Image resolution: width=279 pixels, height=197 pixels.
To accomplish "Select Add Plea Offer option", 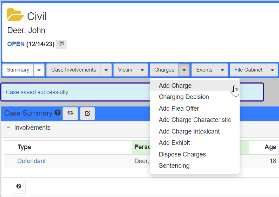I will coord(179,109).
